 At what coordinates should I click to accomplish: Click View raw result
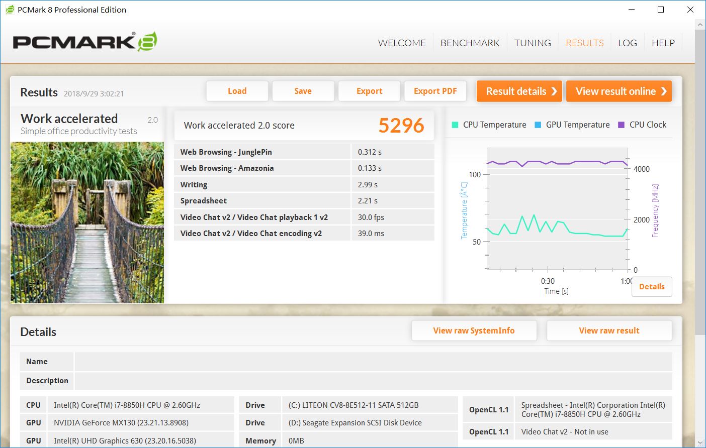[609, 330]
